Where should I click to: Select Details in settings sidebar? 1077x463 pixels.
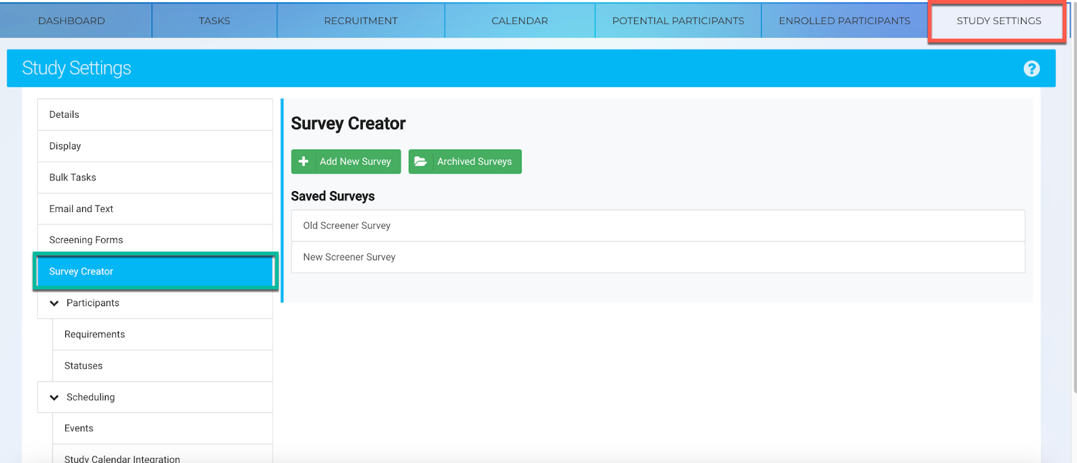coord(64,114)
